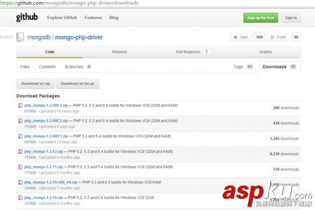The width and height of the screenshot is (315, 210).
Task: Download php_mongo-1.2.10-x86_64.zip
Action: click(51, 182)
